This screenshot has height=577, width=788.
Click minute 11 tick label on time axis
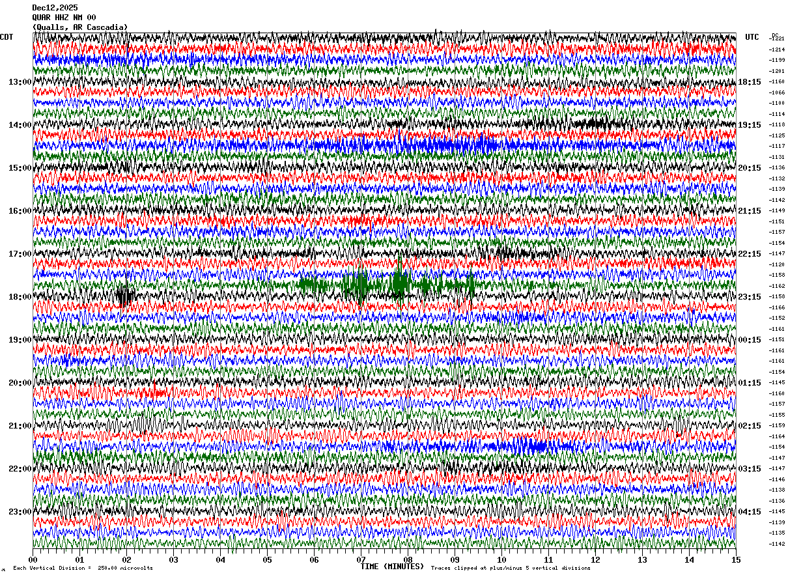click(549, 559)
